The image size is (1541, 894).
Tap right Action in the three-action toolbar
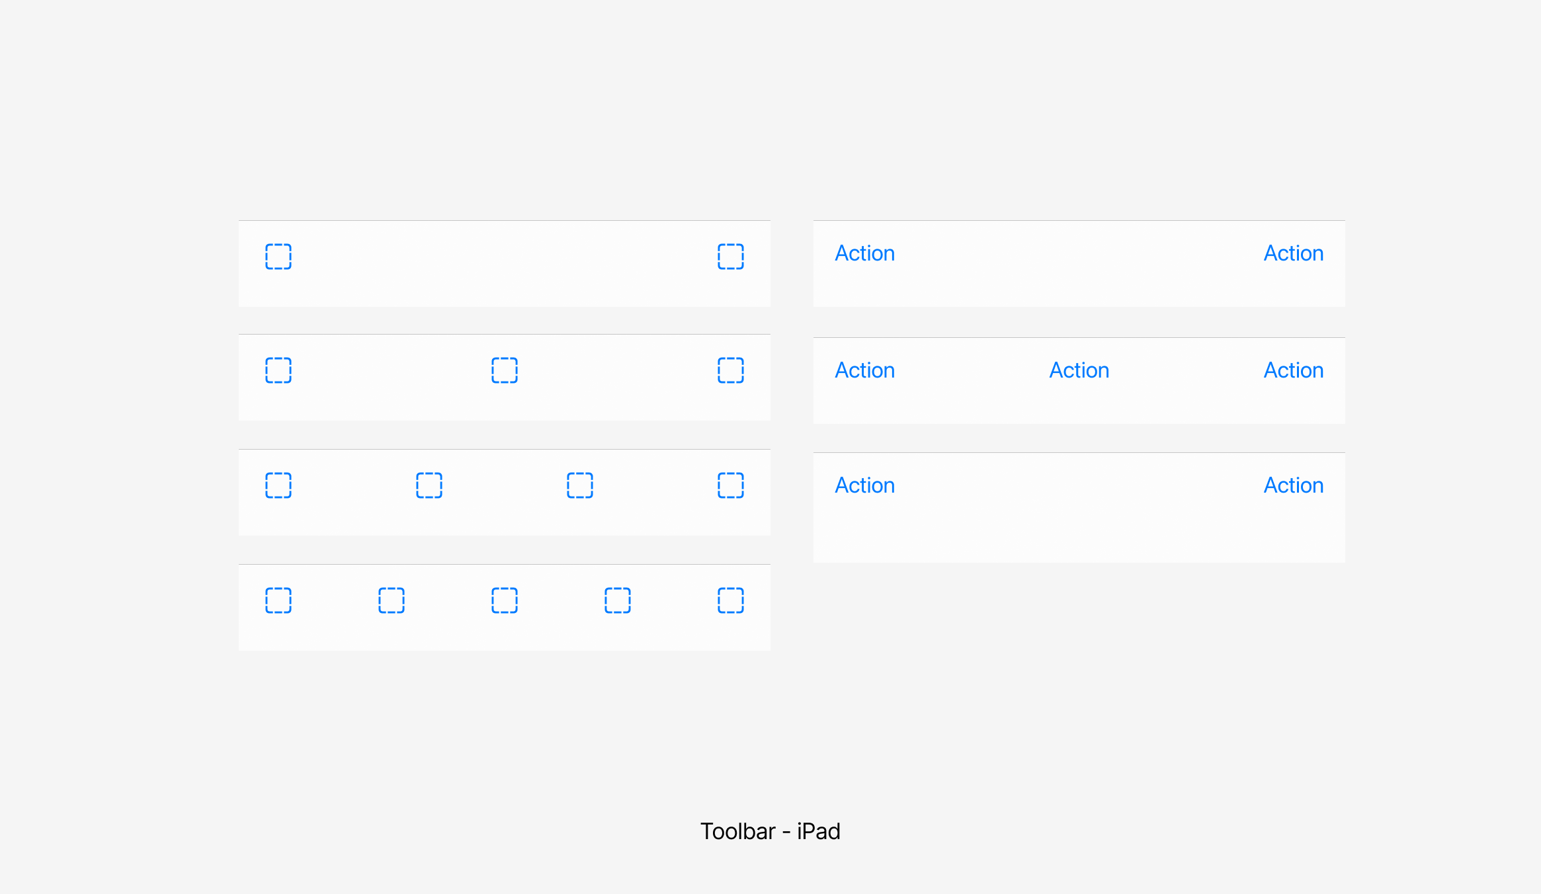(1294, 370)
